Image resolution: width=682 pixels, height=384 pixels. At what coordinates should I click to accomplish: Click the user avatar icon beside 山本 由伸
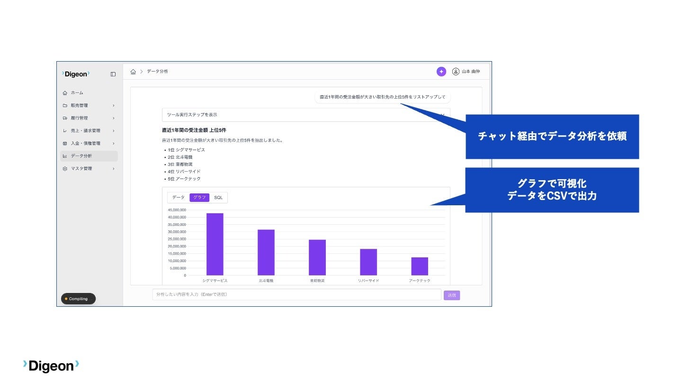456,72
